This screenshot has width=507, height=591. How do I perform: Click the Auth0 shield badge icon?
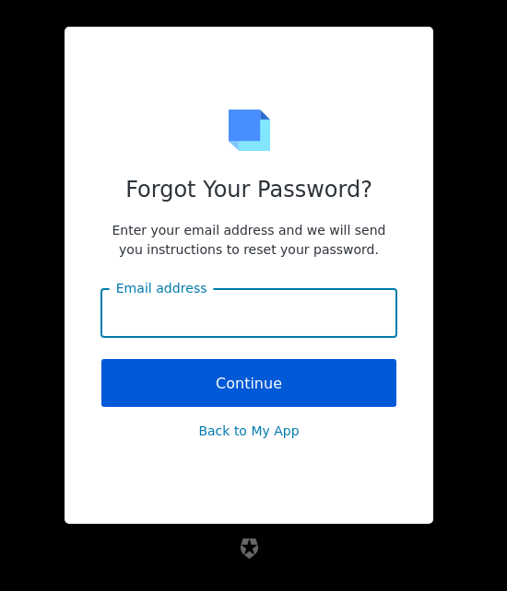pyautogui.click(x=249, y=548)
